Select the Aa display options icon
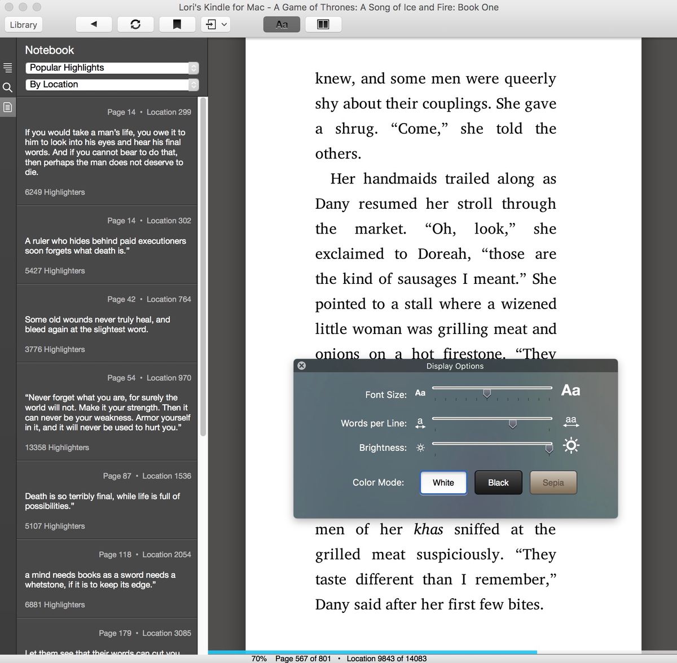The image size is (677, 663). [281, 24]
